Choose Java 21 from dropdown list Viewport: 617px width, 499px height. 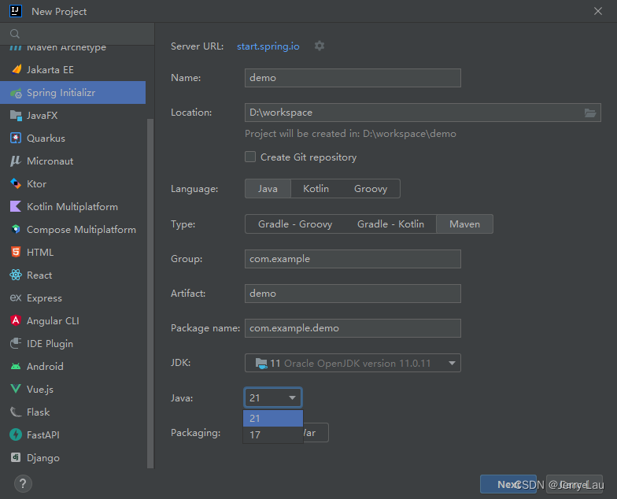coord(273,419)
